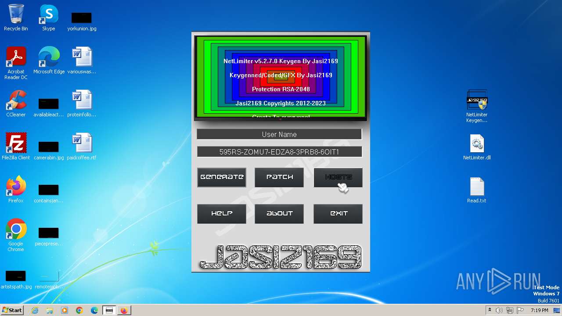The image size is (562, 316).
Task: Click the 7:19 PM system clock
Action: [x=539, y=310]
